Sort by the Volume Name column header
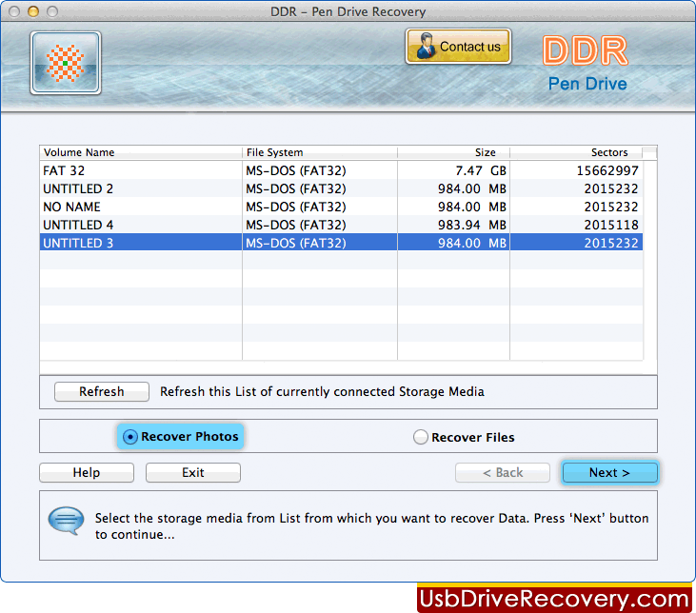This screenshot has height=613, width=696. (141, 152)
